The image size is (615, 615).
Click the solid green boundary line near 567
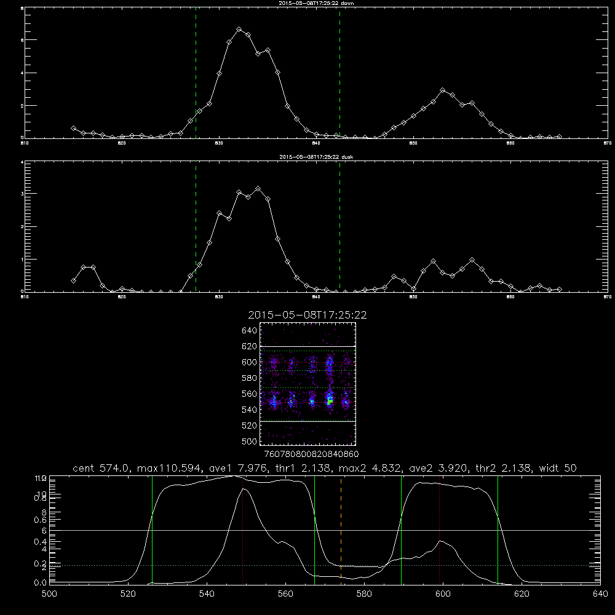(x=314, y=530)
